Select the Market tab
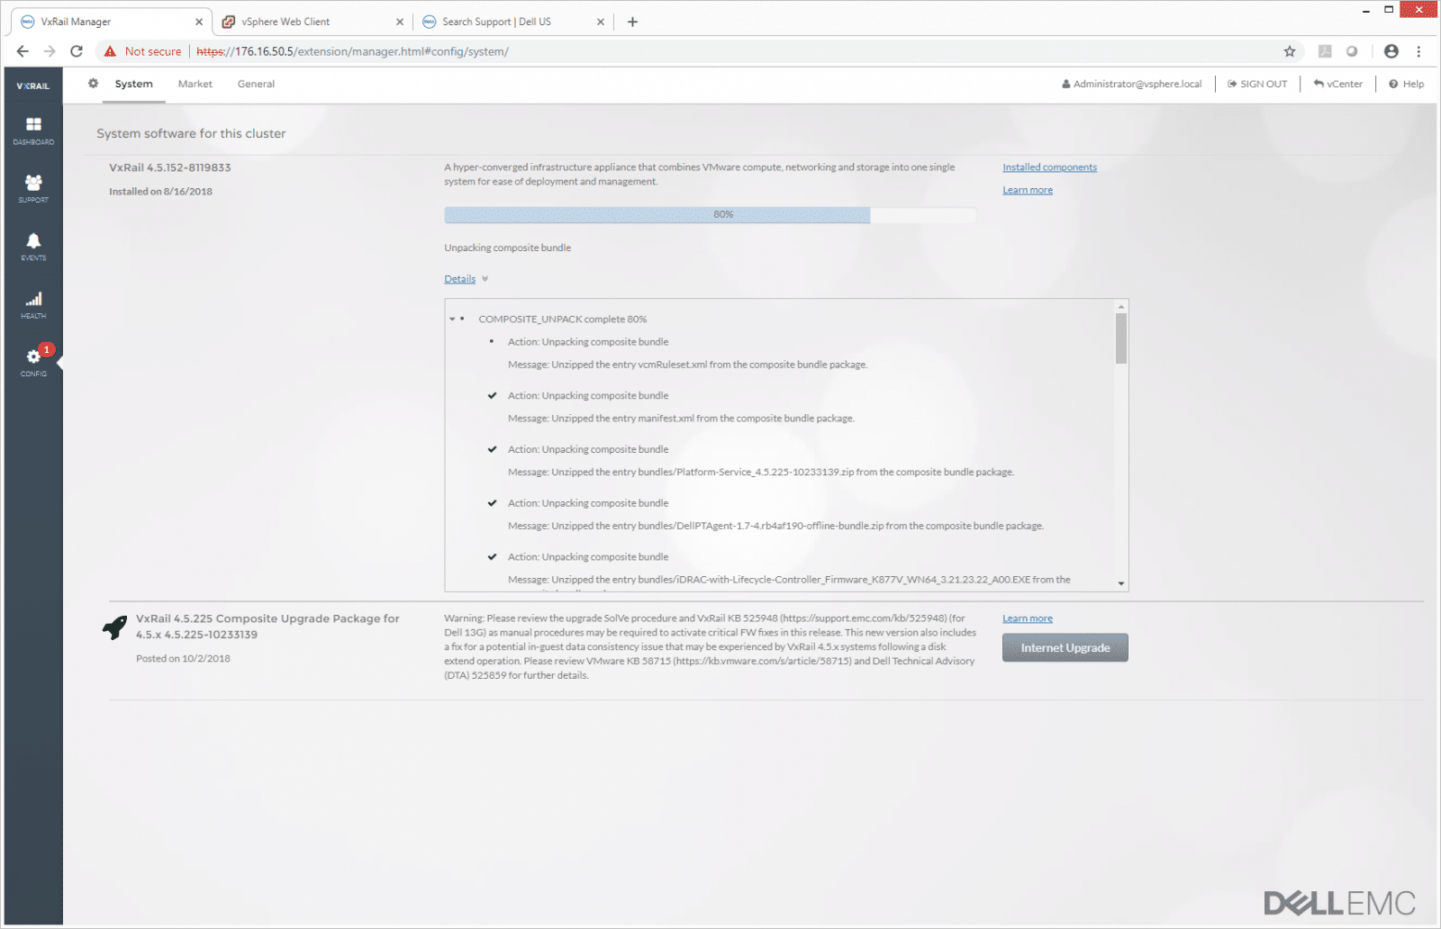This screenshot has width=1441, height=929. pyautogui.click(x=195, y=84)
